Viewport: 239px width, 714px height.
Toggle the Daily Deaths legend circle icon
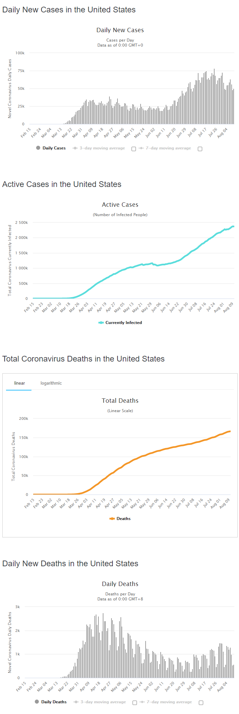point(37,702)
